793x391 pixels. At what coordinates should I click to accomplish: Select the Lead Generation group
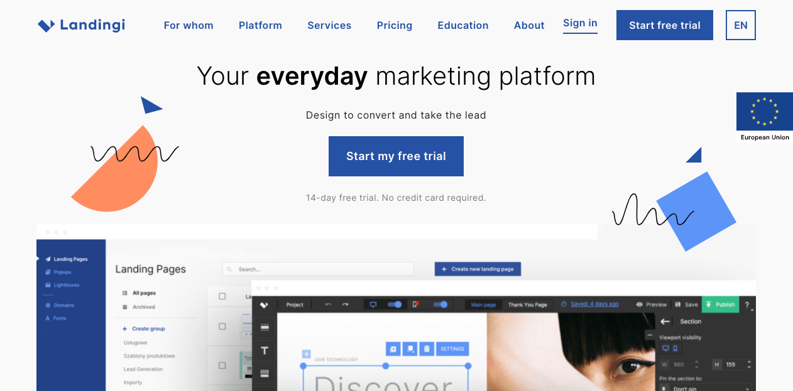pos(143,369)
